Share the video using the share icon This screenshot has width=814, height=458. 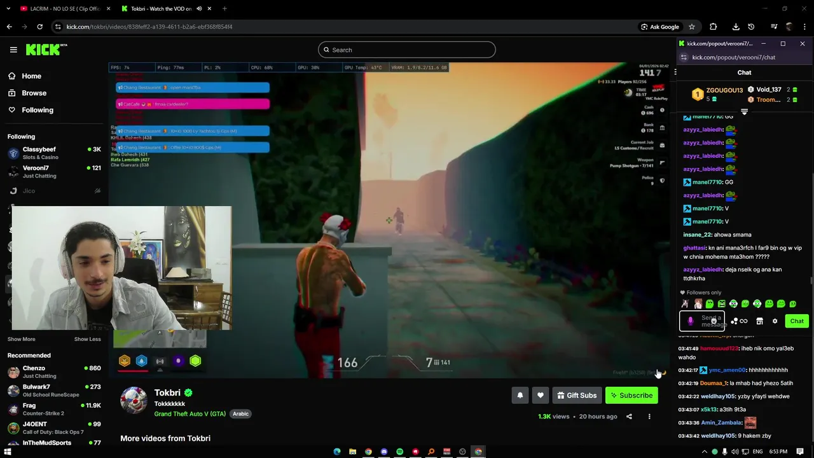[x=629, y=417]
